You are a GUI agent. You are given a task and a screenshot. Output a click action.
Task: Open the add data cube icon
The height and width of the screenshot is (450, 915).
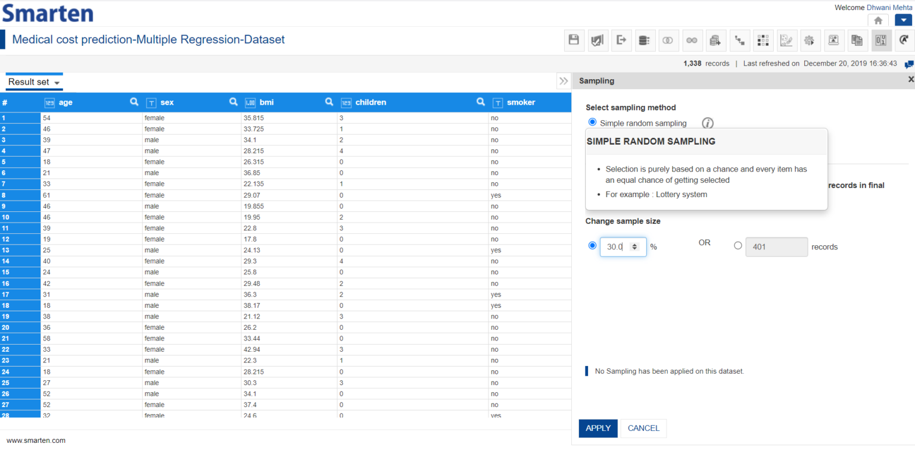click(715, 40)
